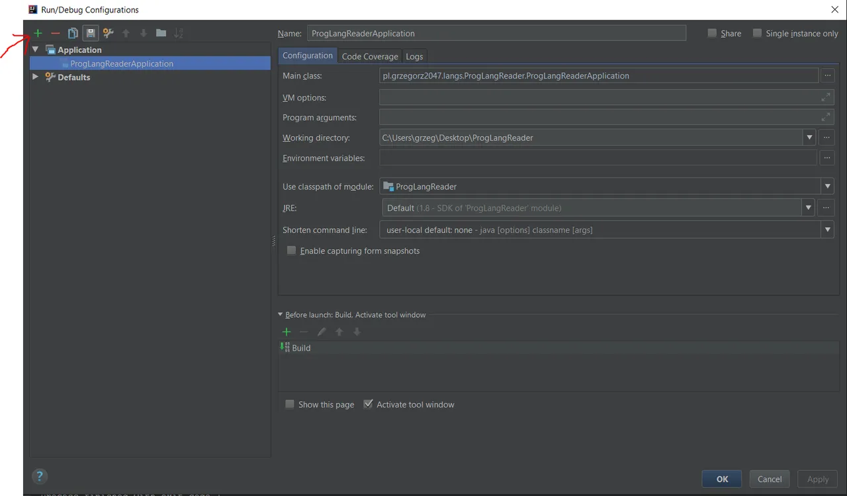Expand the VM options field editor
Viewport: 847px width, 496px height.
click(x=826, y=97)
